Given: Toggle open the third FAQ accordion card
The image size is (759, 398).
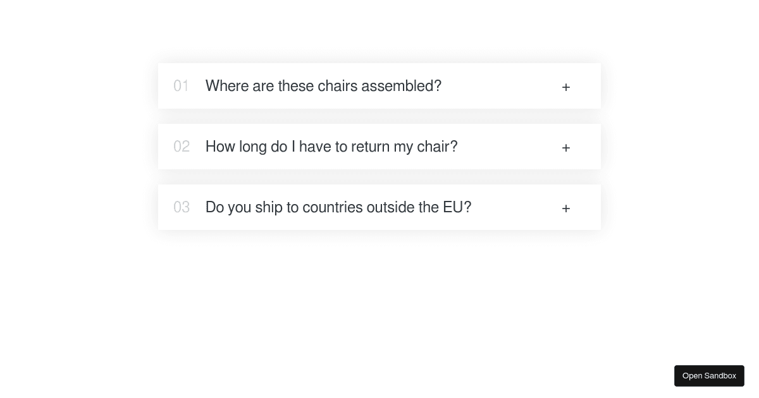Looking at the screenshot, I should click(x=379, y=207).
